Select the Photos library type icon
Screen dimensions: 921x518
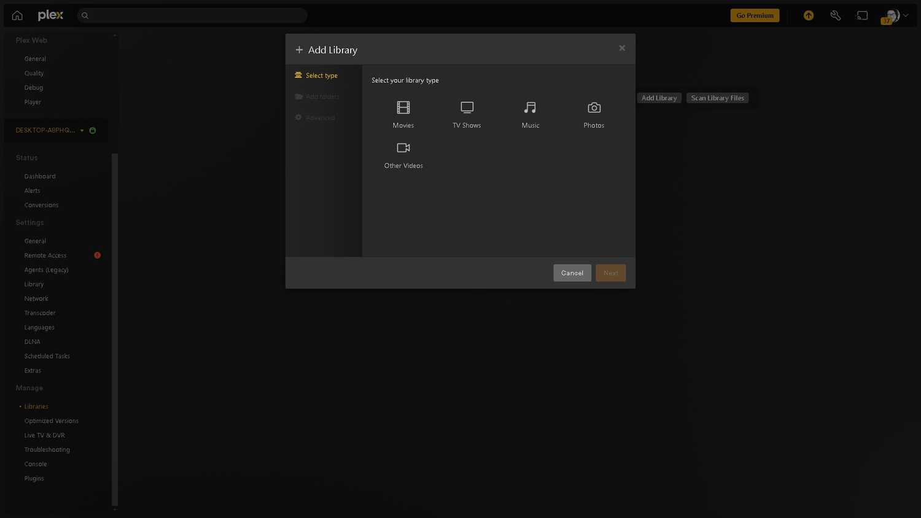[x=594, y=108]
